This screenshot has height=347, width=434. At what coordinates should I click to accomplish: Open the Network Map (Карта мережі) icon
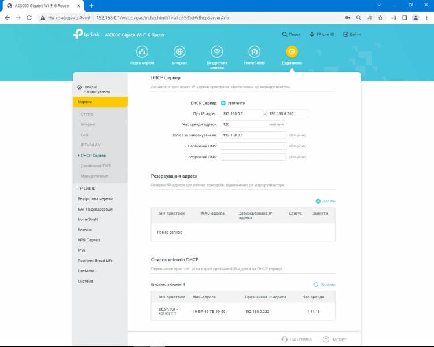click(x=142, y=51)
